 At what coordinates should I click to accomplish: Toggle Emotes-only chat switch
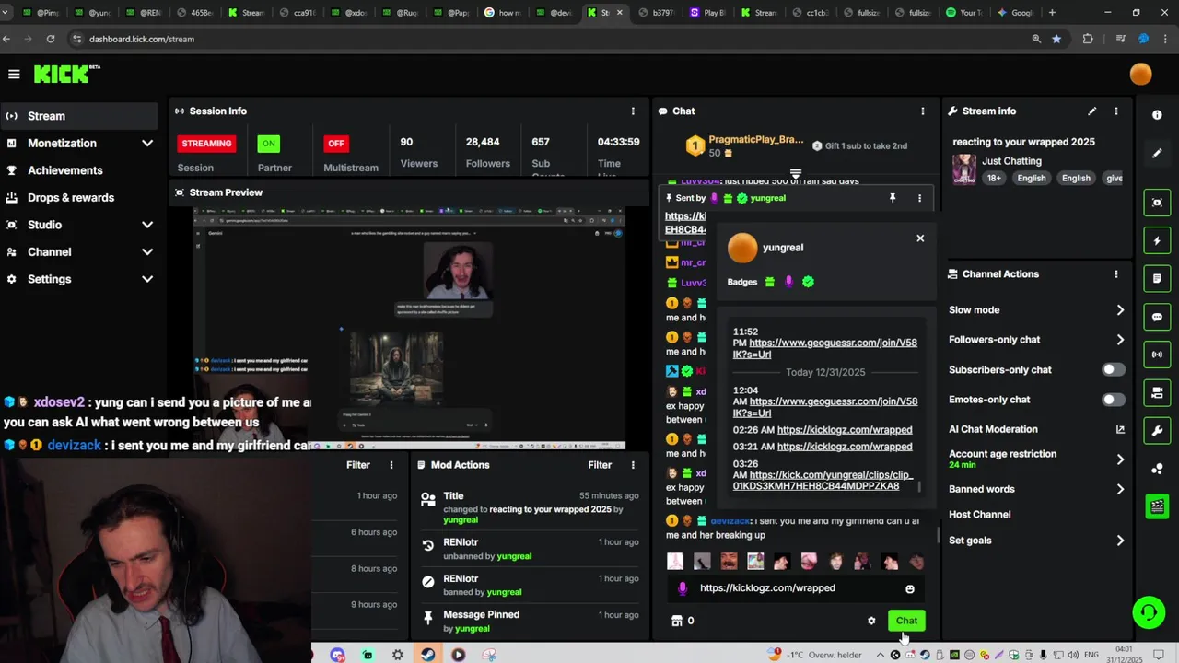point(1113,400)
